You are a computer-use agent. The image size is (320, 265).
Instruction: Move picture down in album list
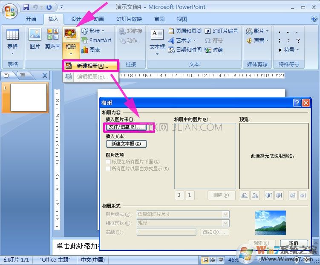coord(190,195)
